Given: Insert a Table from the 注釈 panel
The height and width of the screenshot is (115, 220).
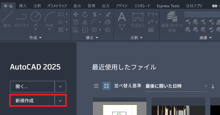Looking at the screenshot, I should pyautogui.click(x=151, y=30).
